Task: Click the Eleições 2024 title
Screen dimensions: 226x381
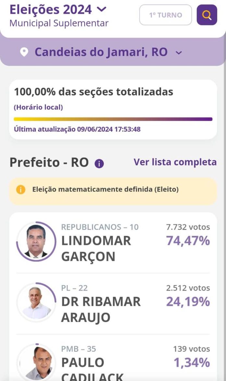Action: [x=51, y=9]
